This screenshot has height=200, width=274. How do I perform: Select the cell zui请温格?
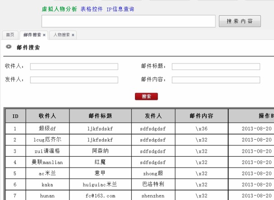pos(47,151)
